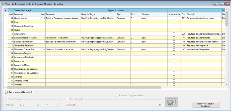Screen dimensions: 231x111
Task: Check Reprocessa box for Viagem row
Action: (174, 30)
